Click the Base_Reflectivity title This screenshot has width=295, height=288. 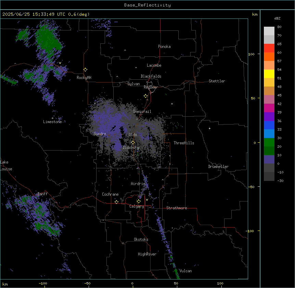click(147, 5)
